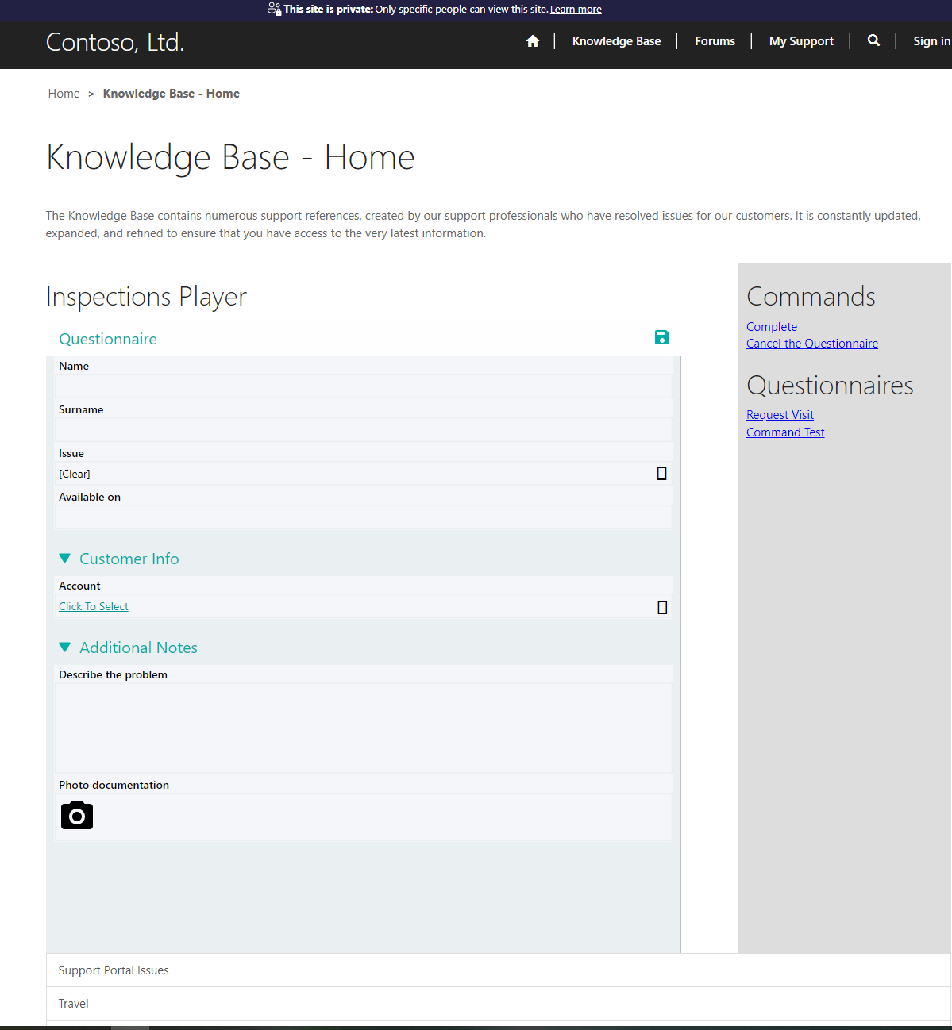Go to Home breadcrumb link
Viewport: 952px width, 1030px height.
tap(64, 94)
